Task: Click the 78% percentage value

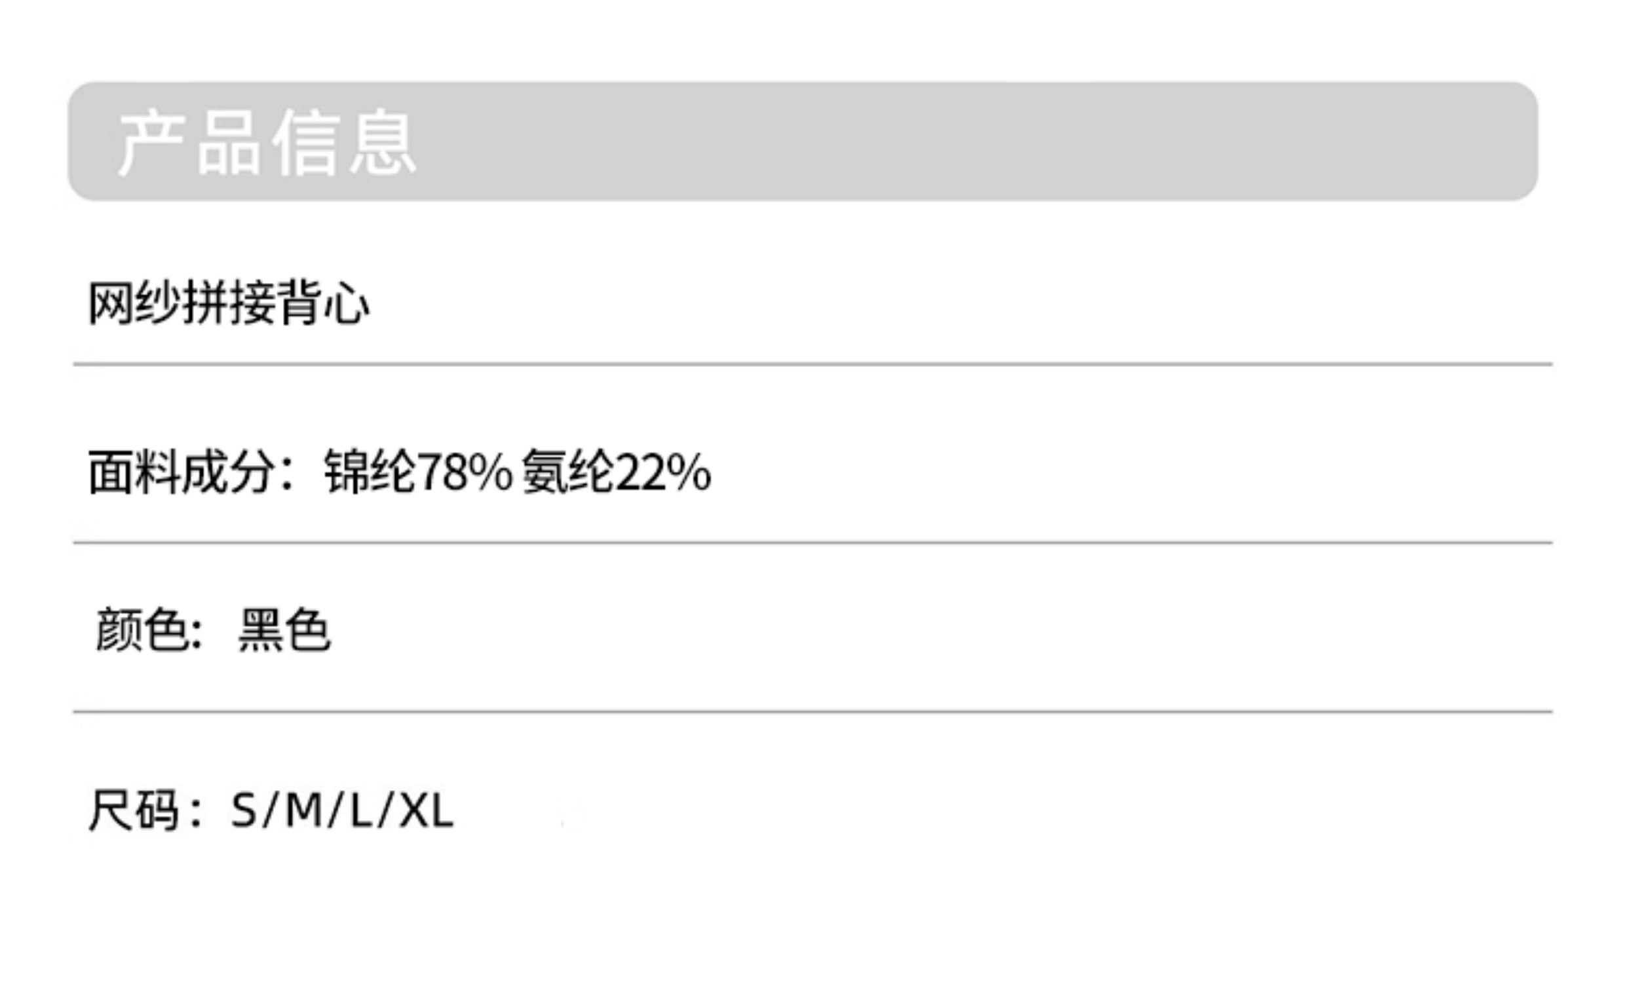Action: 465,472
